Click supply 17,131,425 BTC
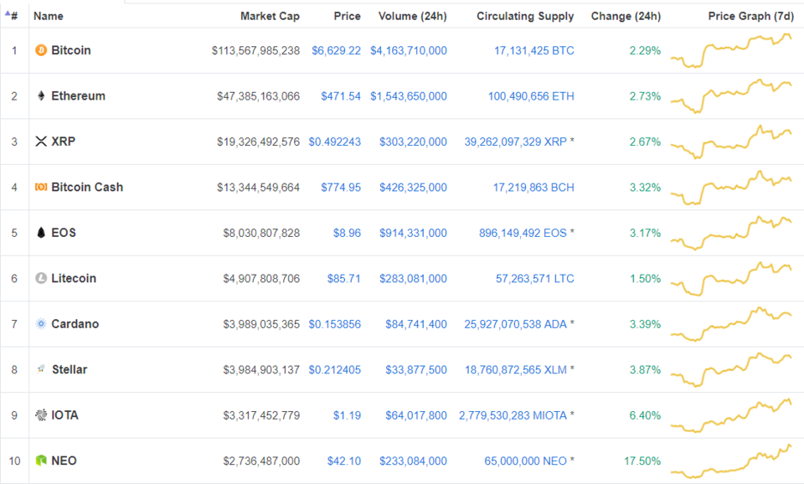The image size is (804, 484). 534,51
